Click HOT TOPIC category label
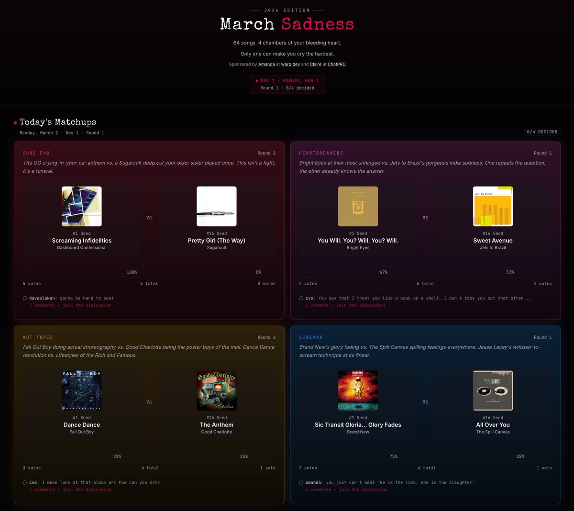Viewport: 574px width, 511px height. click(x=38, y=337)
